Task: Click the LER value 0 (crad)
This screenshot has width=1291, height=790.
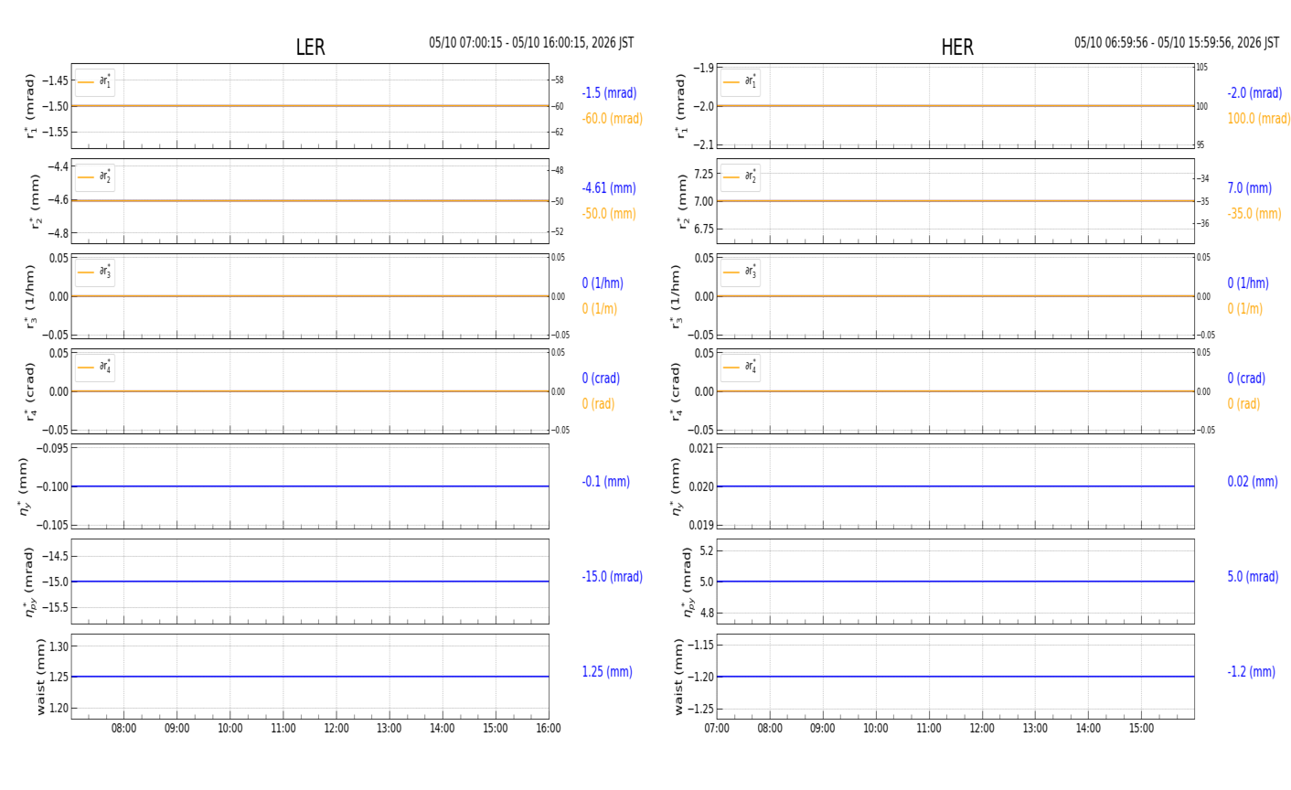Action: pos(601,379)
